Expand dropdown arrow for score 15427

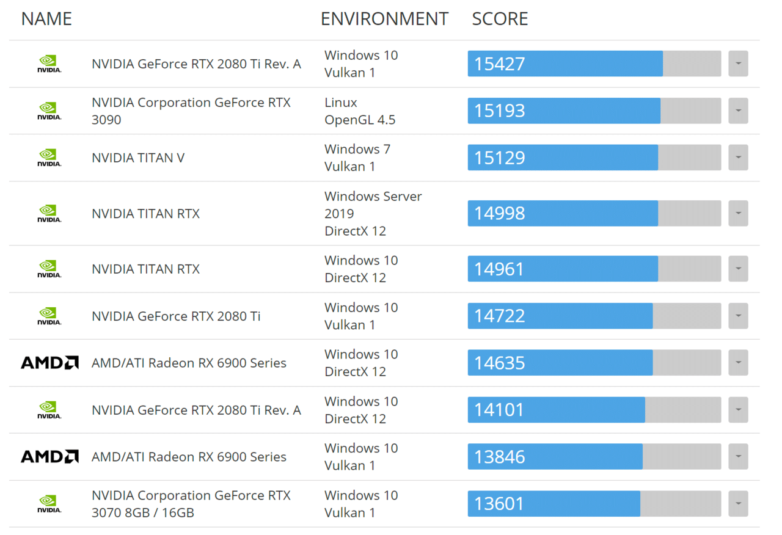click(738, 64)
